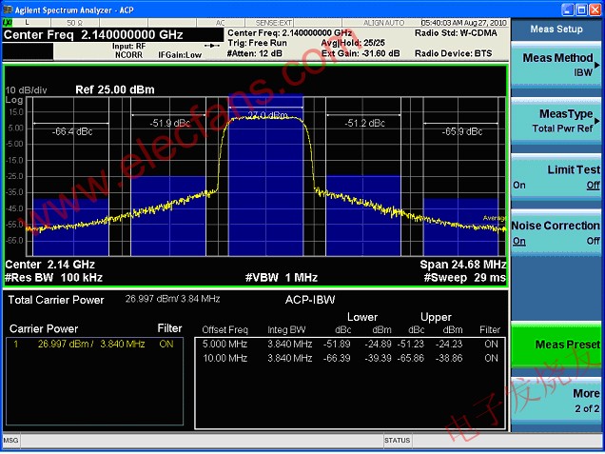This screenshot has height=454, width=605.
Task: Toggle Noise Correction On/Off softkey
Action: 556,233
